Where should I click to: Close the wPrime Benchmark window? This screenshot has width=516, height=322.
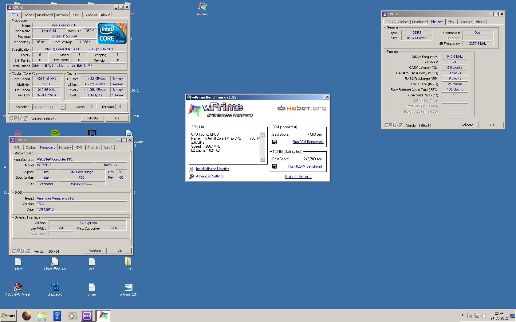pos(326,97)
